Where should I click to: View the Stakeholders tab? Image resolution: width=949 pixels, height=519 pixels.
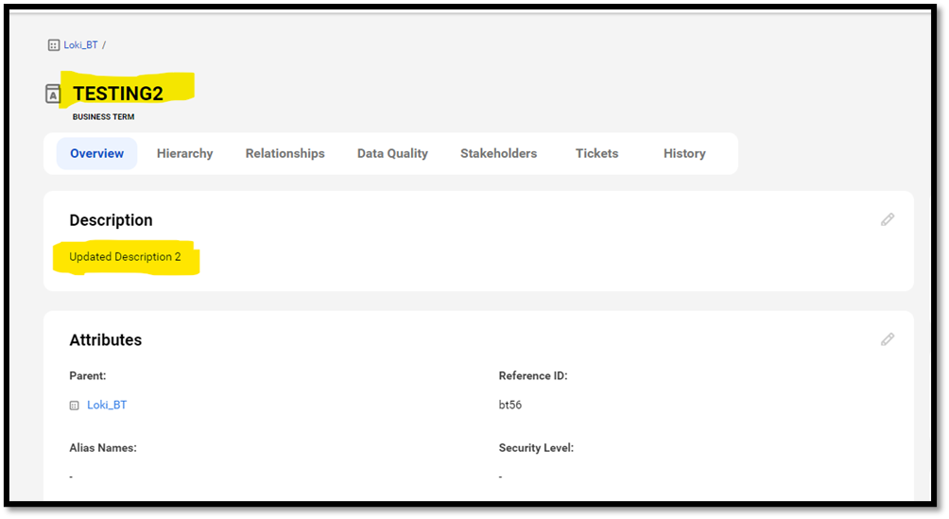coord(499,153)
